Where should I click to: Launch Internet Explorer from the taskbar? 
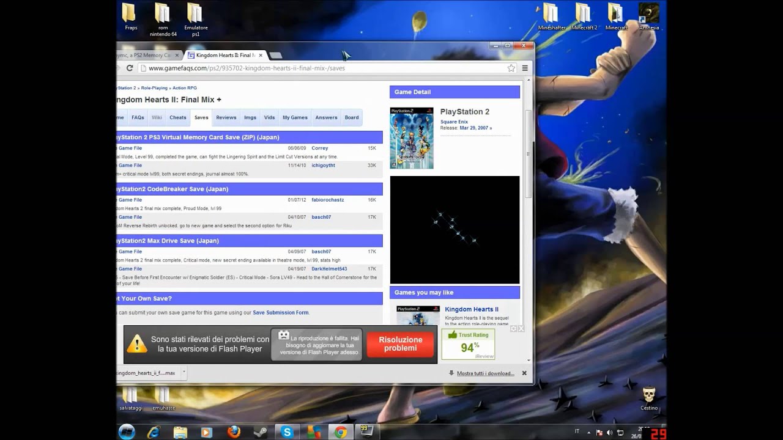click(x=154, y=432)
